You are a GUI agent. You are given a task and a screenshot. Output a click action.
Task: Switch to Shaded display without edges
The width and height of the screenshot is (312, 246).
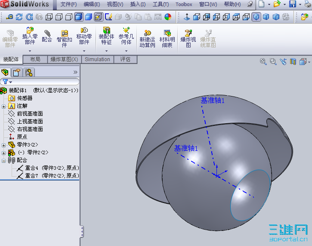tap(89, 17)
